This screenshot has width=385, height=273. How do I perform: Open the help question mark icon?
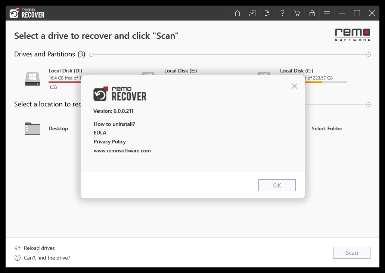point(282,13)
